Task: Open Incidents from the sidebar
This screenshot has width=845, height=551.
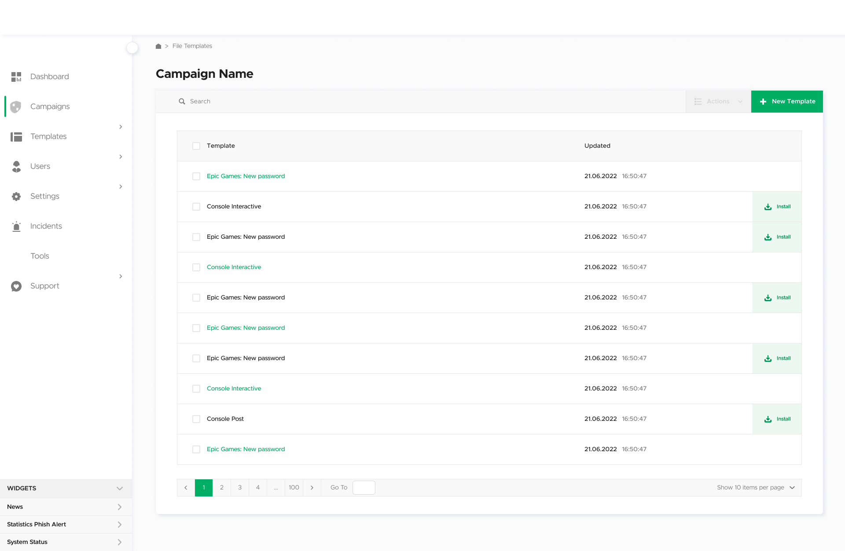Action: [x=46, y=226]
